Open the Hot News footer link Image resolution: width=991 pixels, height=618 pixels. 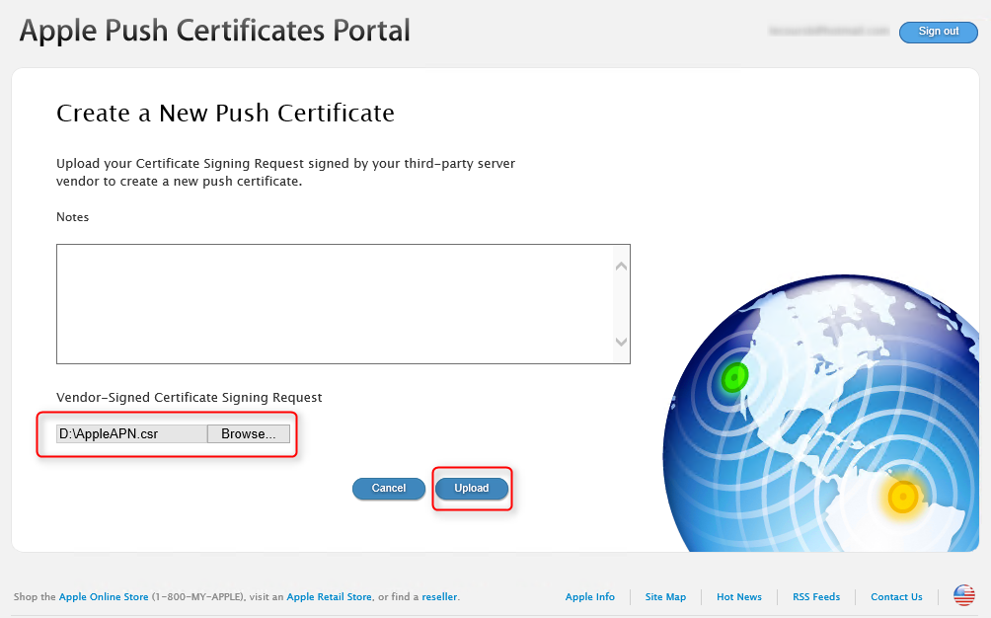pos(739,596)
